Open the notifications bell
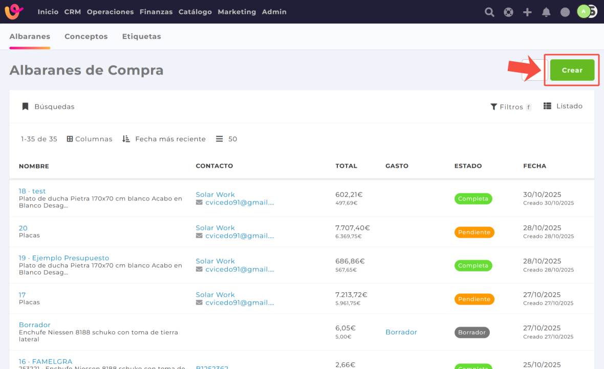This screenshot has height=369, width=604. [546, 12]
